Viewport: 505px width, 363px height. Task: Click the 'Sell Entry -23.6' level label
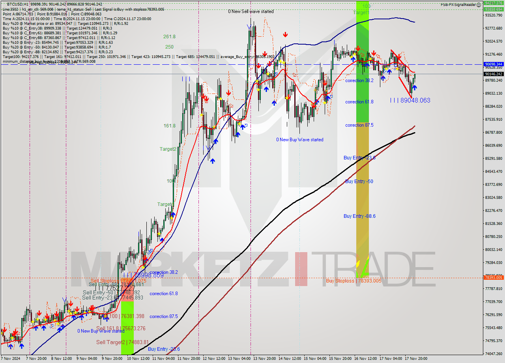[x=113, y=298]
